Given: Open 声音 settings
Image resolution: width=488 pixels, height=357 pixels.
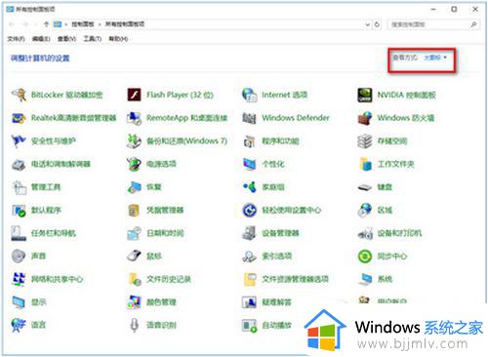Looking at the screenshot, I should 28,257.
